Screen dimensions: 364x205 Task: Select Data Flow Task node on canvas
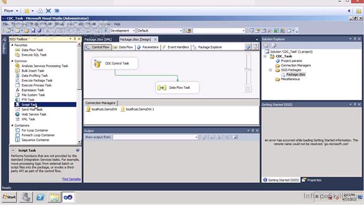pyautogui.click(x=177, y=88)
